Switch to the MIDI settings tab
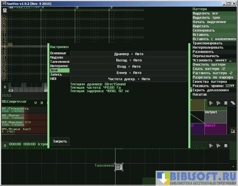The width and height of the screenshot is (238, 186). 53,79
